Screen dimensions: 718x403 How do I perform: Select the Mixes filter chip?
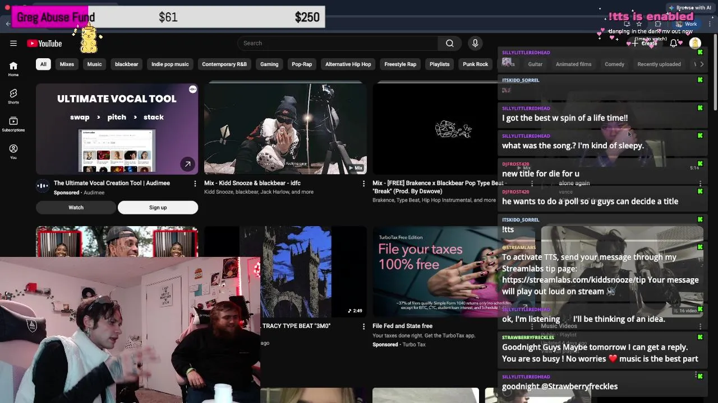[x=67, y=64]
